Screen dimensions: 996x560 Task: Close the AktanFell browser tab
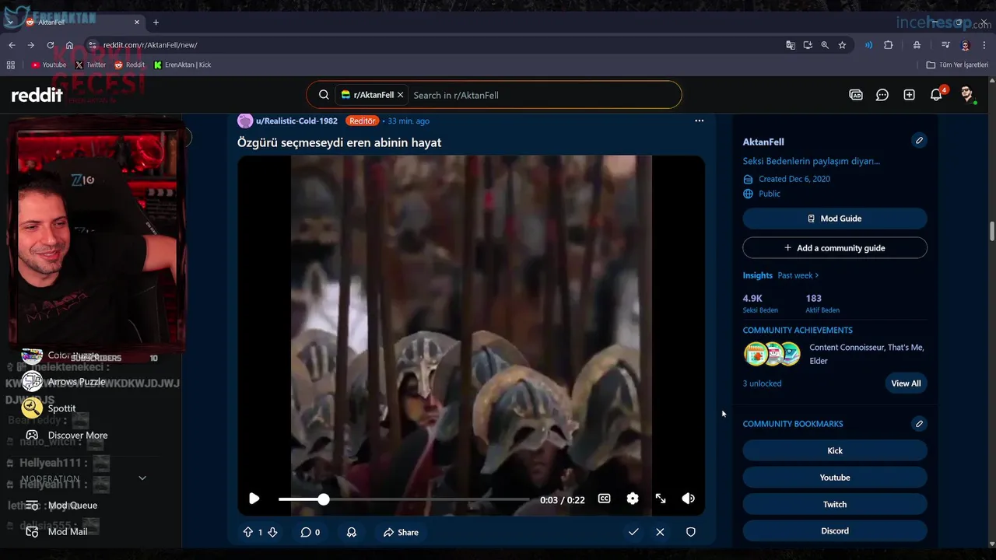point(137,22)
